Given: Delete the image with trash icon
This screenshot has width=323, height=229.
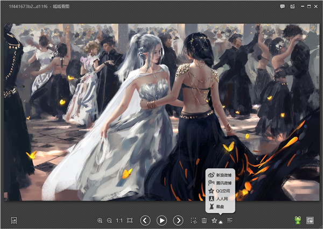Looking at the screenshot, I should 204,220.
